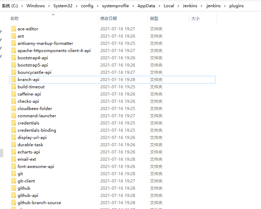Click the git-client folder icon
This screenshot has width=261, height=209.
(x=14, y=181)
